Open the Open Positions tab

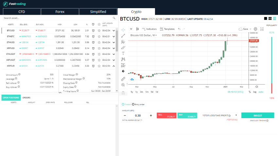tap(11, 98)
